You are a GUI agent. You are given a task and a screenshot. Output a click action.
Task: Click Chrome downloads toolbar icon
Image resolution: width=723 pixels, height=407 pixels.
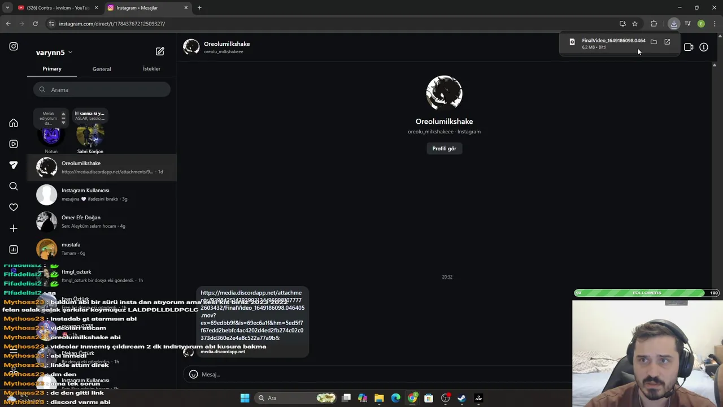[674, 24]
